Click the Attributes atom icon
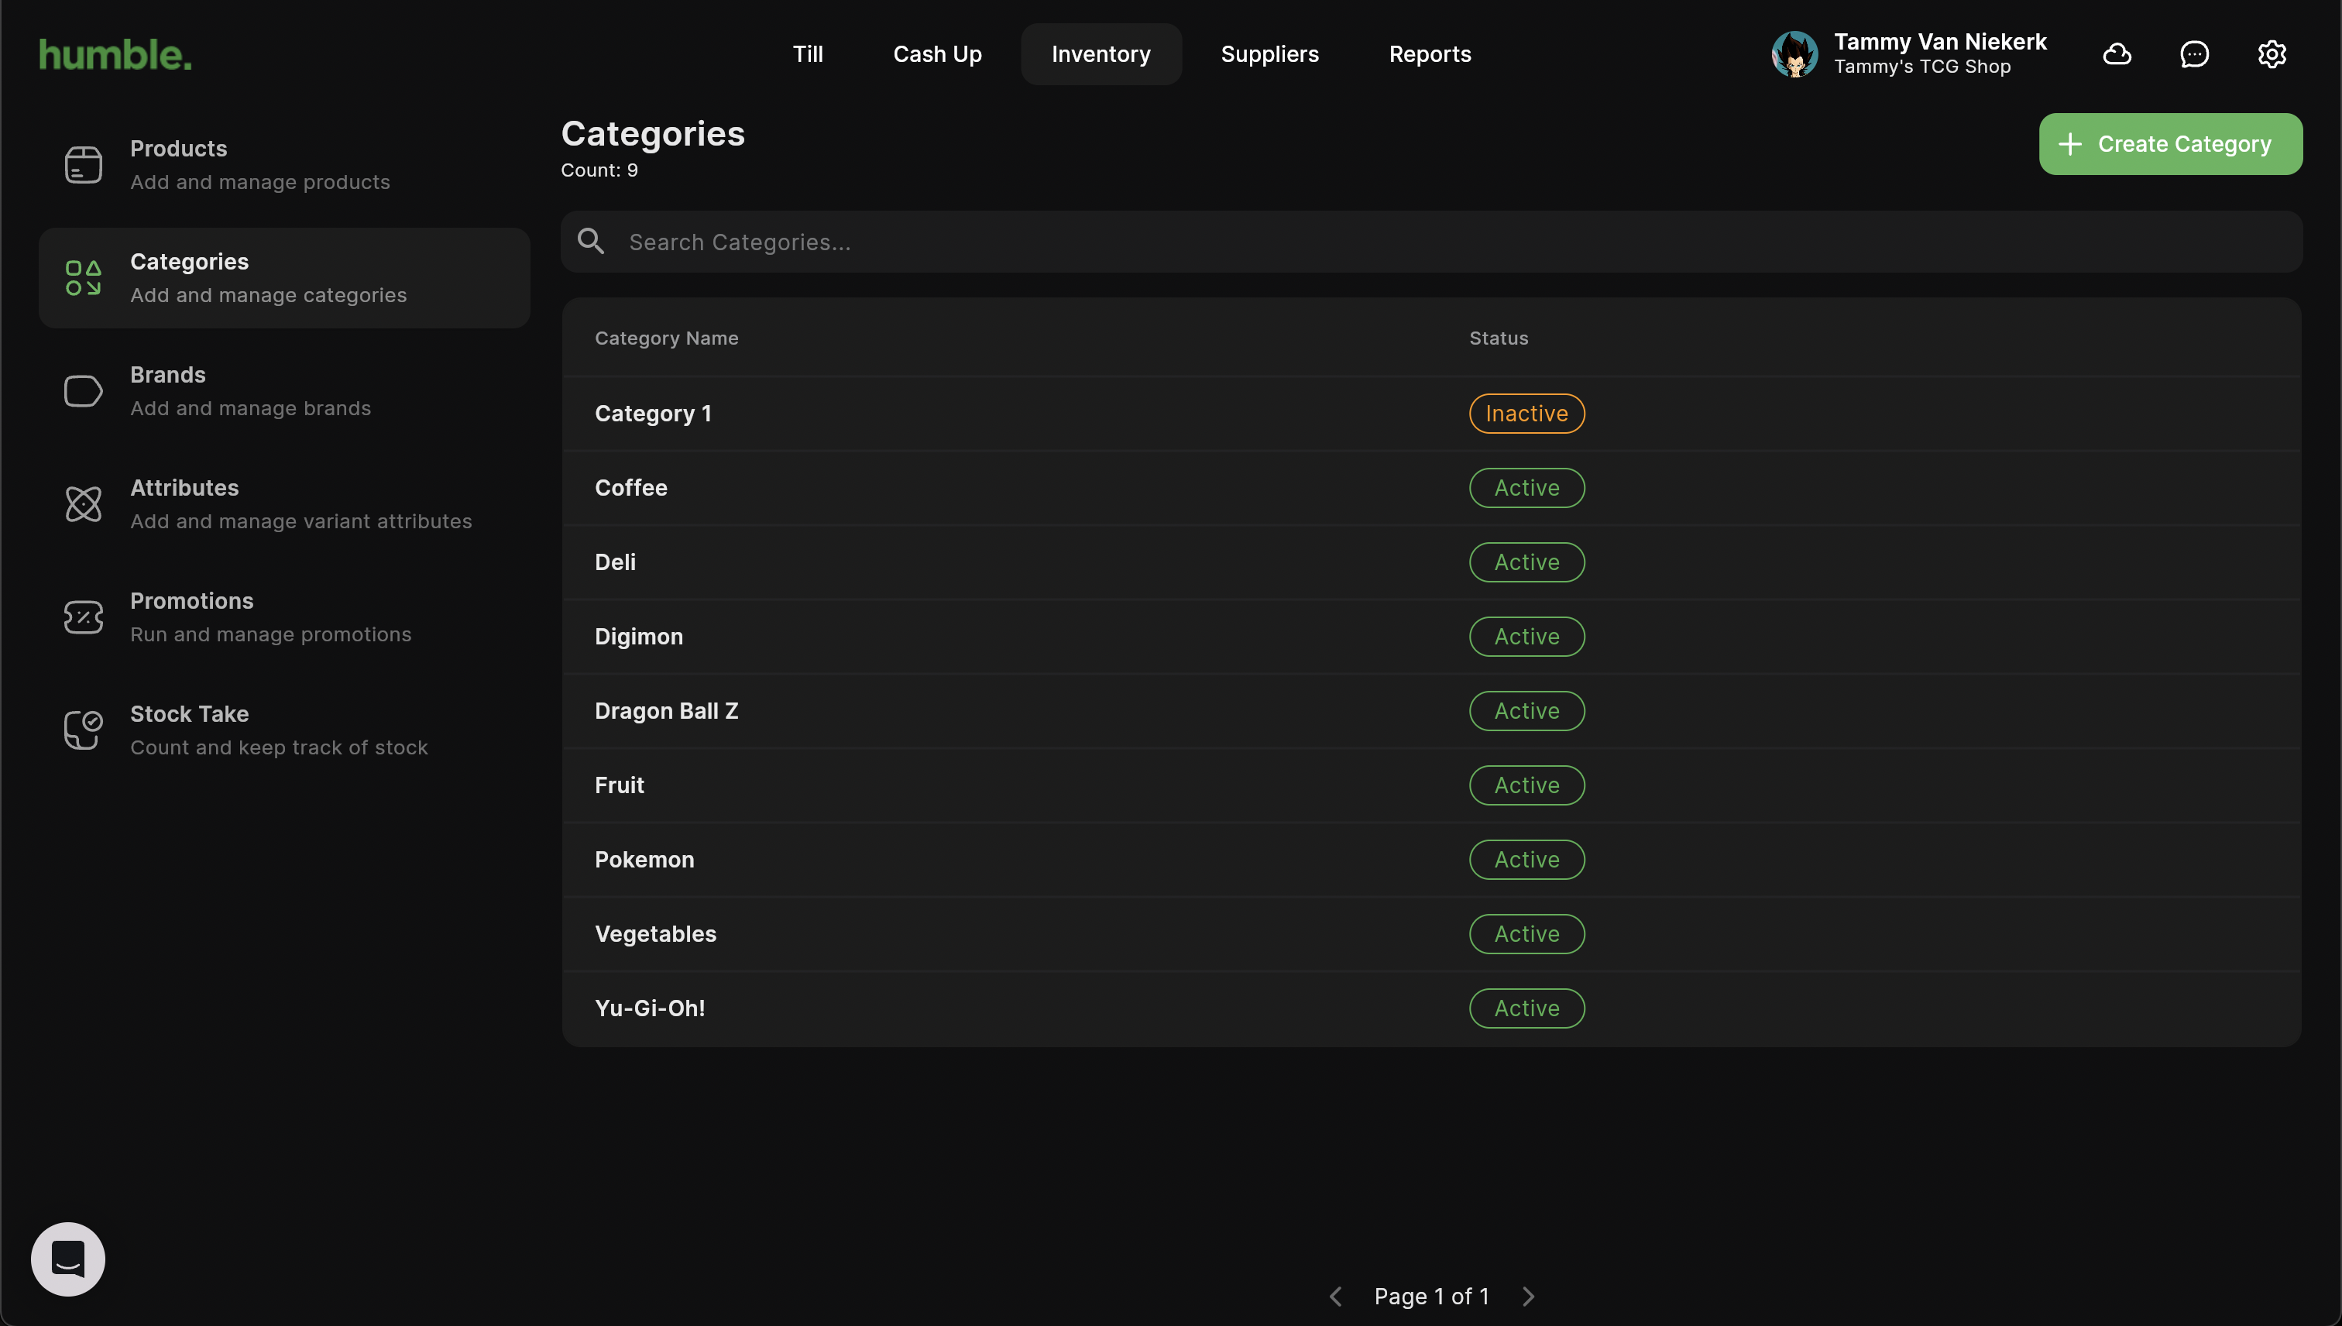Screen dimensions: 2342x1326 click(83, 504)
